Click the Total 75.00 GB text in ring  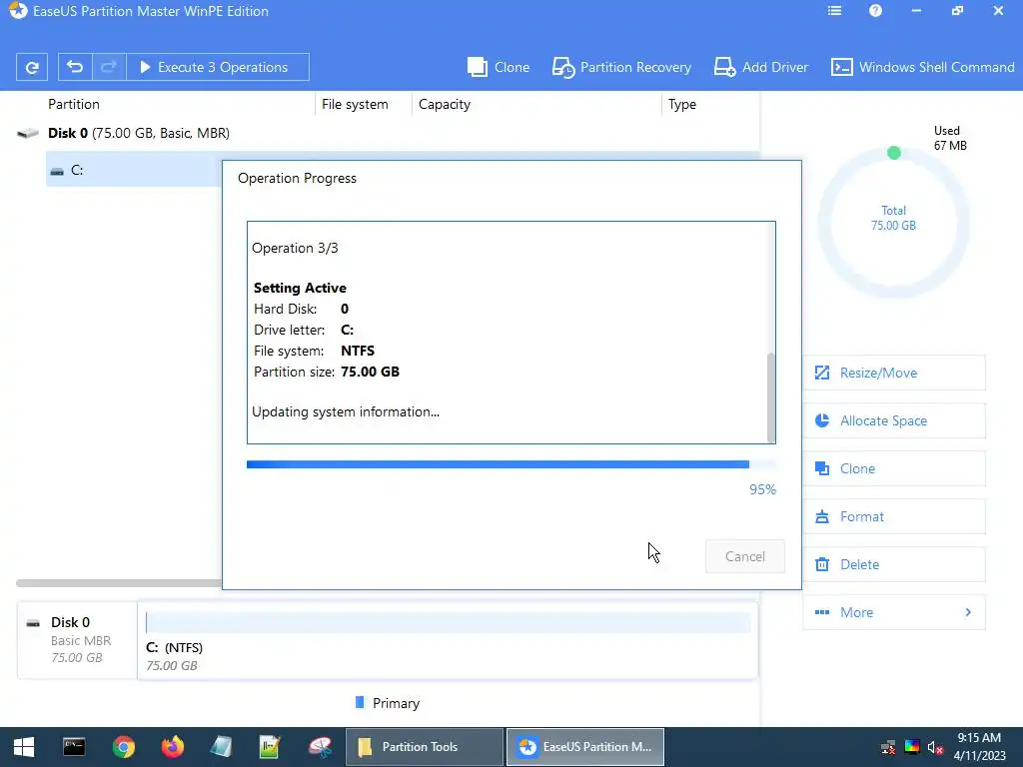[x=894, y=218]
